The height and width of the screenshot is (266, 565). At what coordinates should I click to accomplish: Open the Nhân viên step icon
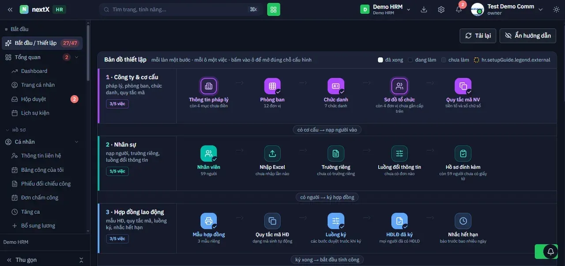click(209, 154)
